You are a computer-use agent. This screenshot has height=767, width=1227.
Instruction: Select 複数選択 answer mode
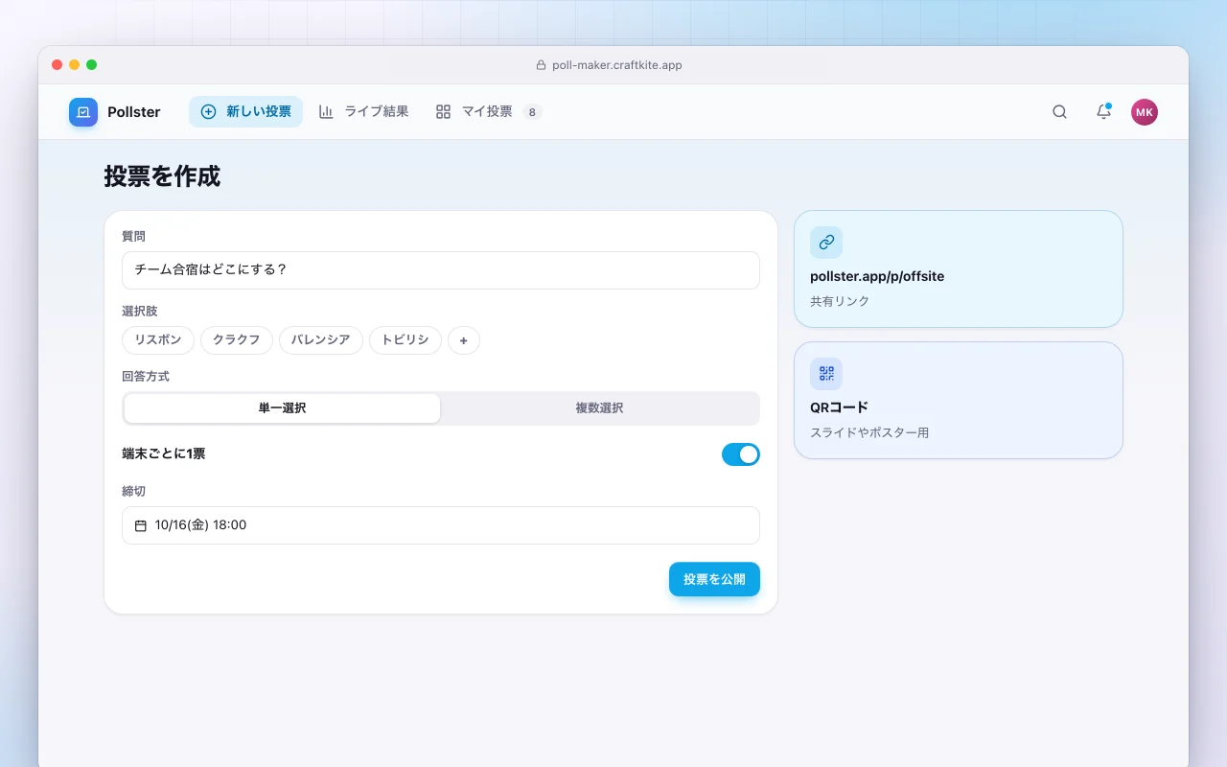(599, 408)
